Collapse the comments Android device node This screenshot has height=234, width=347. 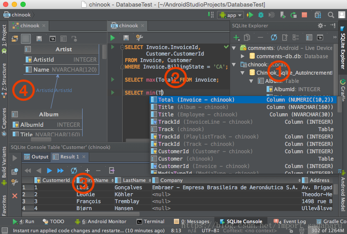234,48
